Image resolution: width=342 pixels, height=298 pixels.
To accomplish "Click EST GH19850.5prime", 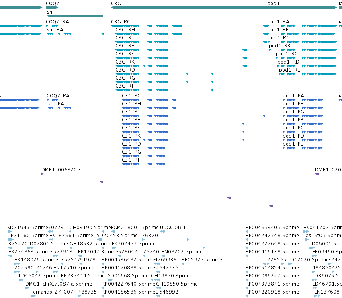I will 177,284.
